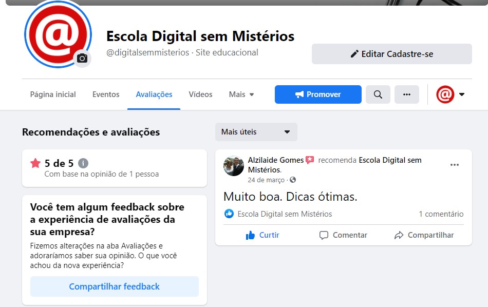Click the recommendation badge beside Alzilaide Gomes
488x307 pixels.
pyautogui.click(x=310, y=160)
